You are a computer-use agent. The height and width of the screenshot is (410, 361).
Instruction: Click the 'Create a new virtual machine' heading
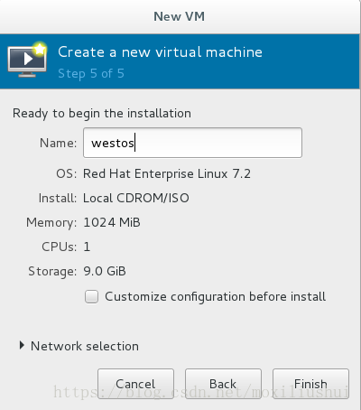coord(160,52)
